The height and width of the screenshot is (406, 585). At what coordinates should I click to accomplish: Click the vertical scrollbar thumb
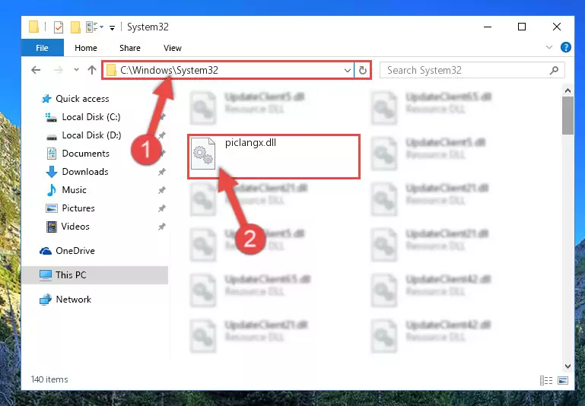click(x=568, y=116)
